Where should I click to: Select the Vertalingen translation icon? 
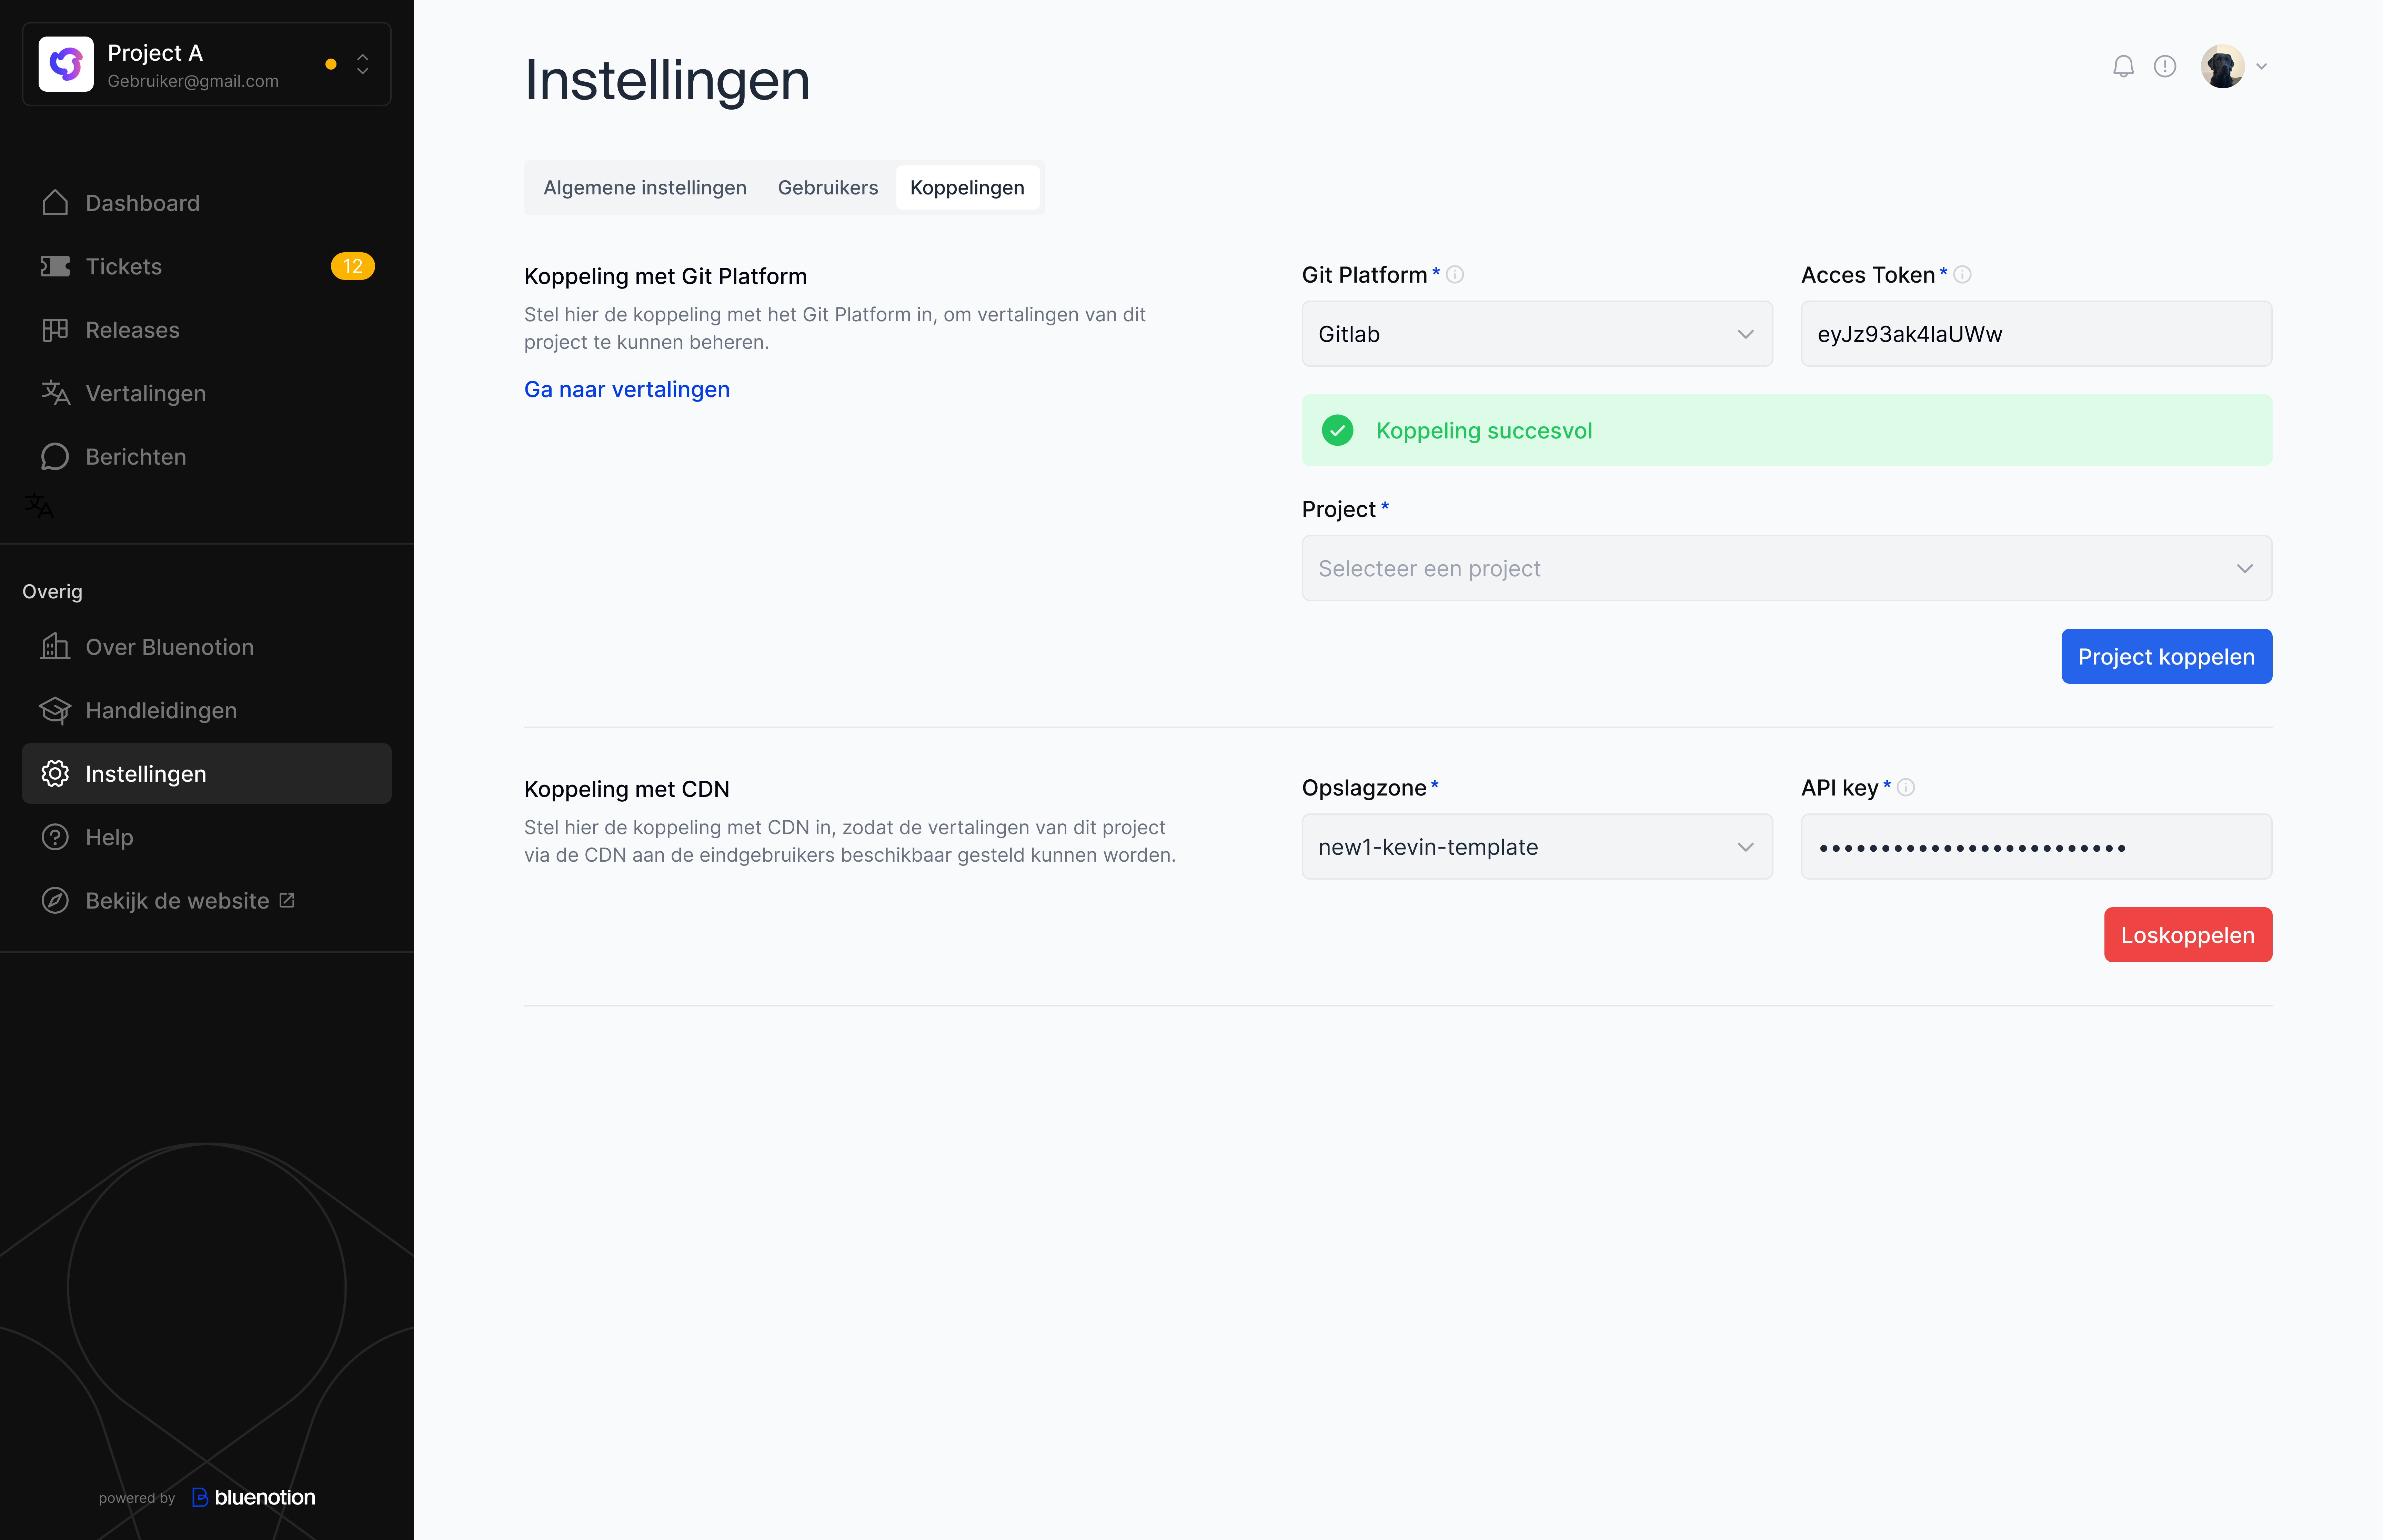click(x=56, y=393)
